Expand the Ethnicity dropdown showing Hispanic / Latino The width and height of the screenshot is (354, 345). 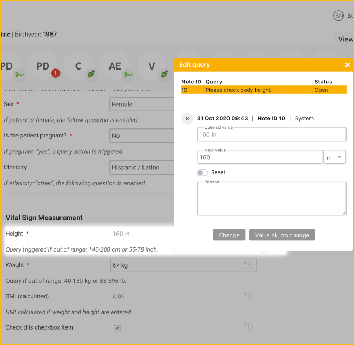(141, 167)
